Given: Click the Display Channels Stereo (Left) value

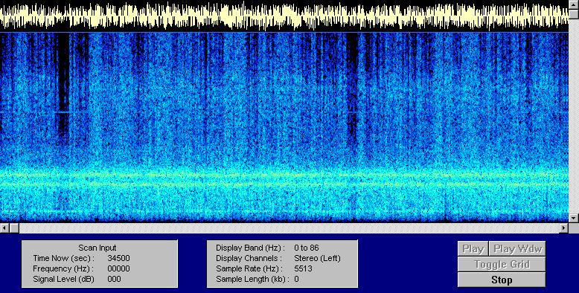Looking at the screenshot, I should tap(317, 258).
